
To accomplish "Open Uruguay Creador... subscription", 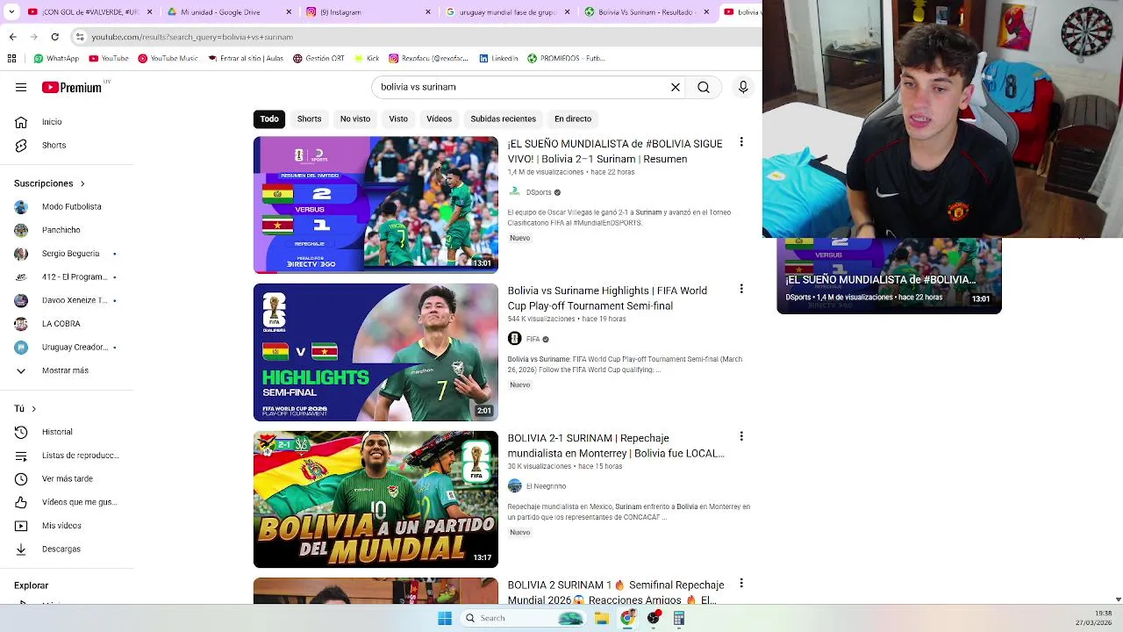I will tap(67, 347).
